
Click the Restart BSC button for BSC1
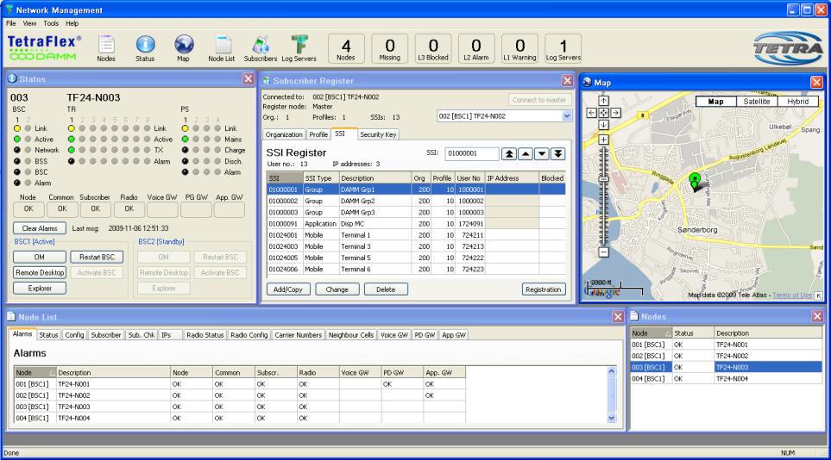(97, 257)
